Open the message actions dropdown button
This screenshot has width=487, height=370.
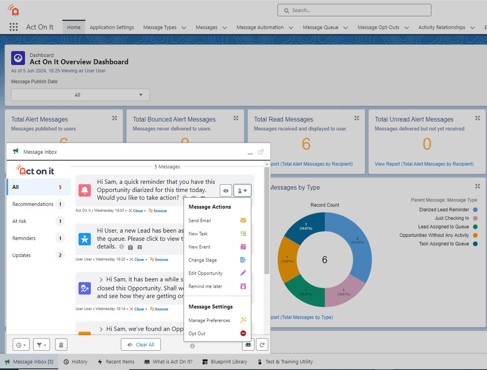(242, 190)
